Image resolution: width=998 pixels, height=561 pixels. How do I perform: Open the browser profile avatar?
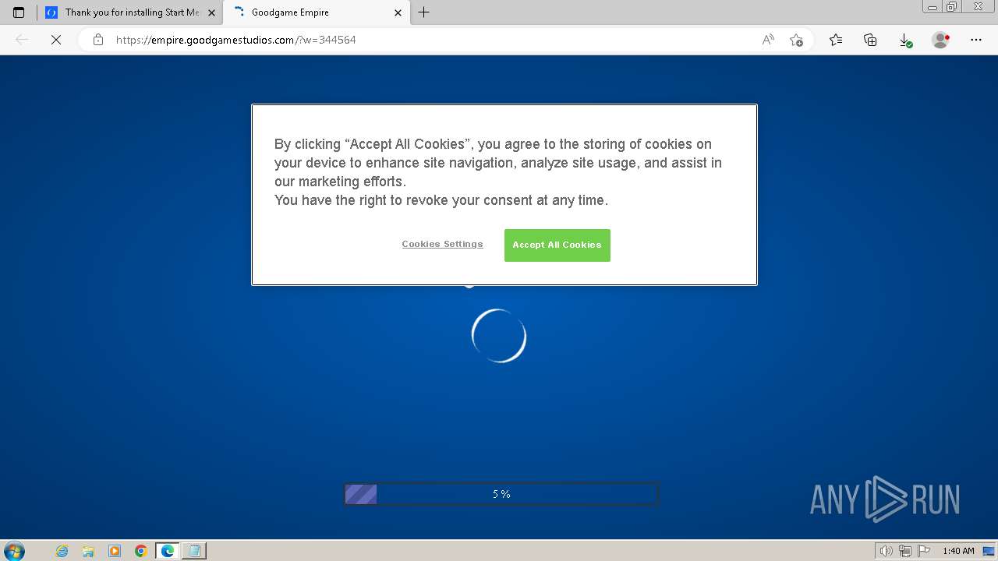941,40
